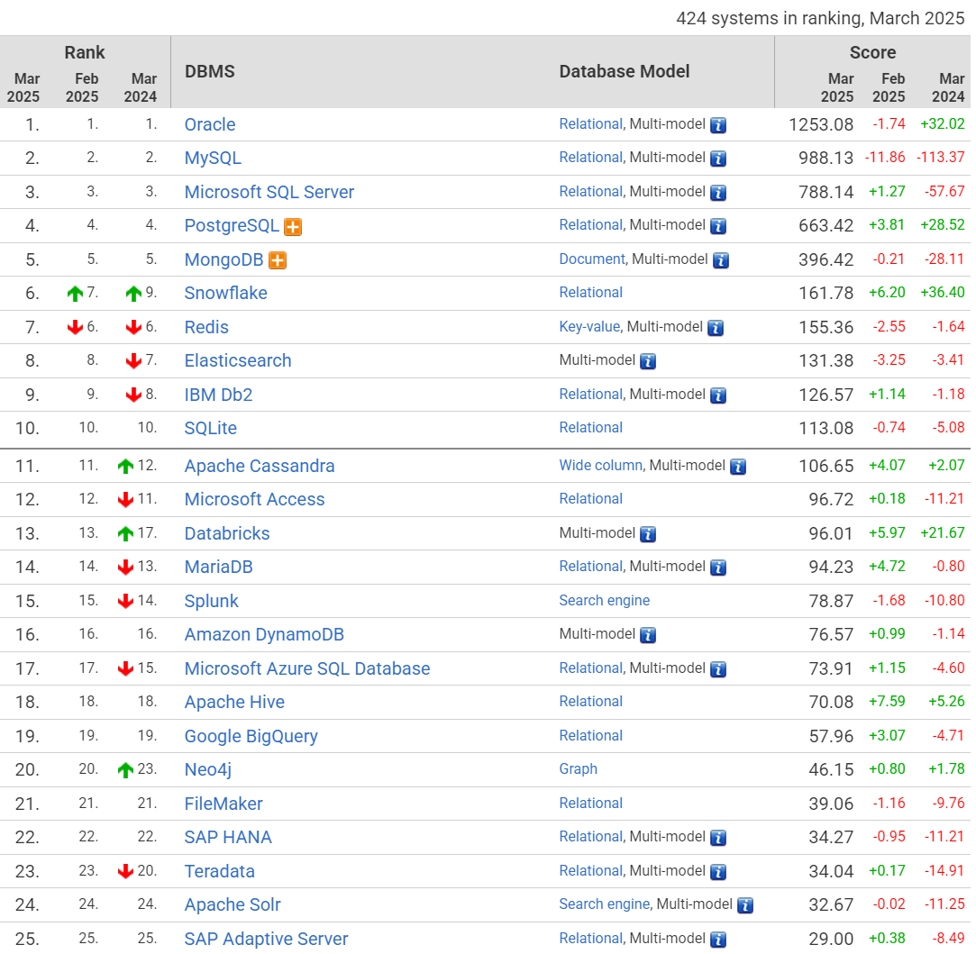Open the Microsoft Access link

pyautogui.click(x=254, y=500)
